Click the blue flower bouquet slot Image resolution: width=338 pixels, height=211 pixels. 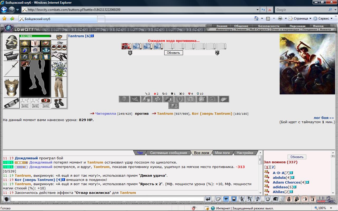coord(59,69)
